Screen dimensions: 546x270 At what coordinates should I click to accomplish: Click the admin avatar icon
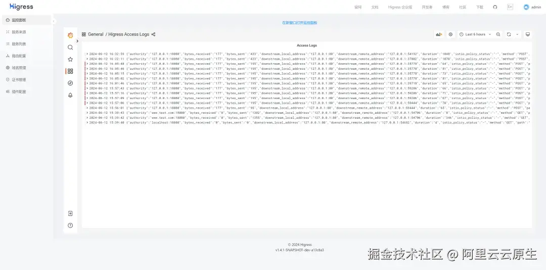[526, 7]
